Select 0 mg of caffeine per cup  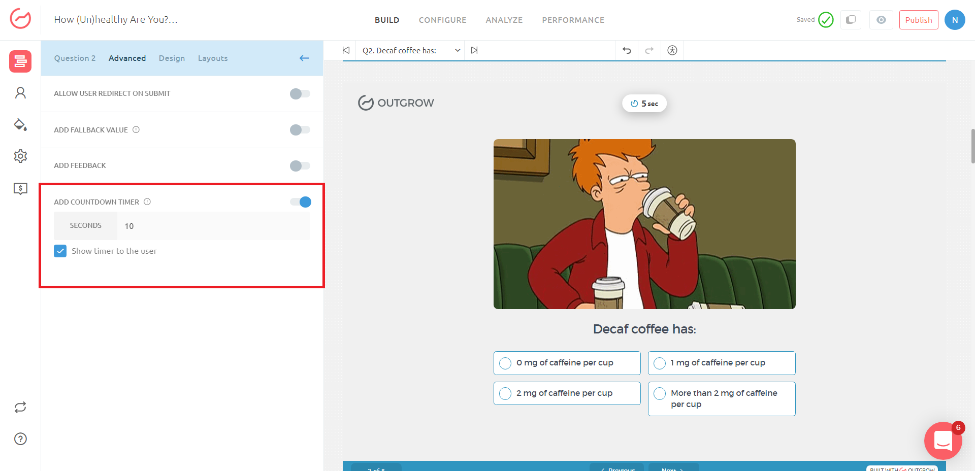tap(567, 363)
